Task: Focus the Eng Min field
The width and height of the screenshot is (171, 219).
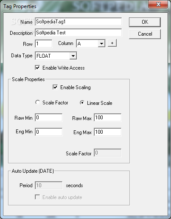Action: (x=48, y=132)
